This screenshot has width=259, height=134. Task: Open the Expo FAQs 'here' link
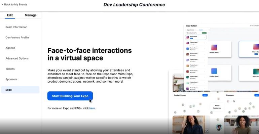coord(92,108)
